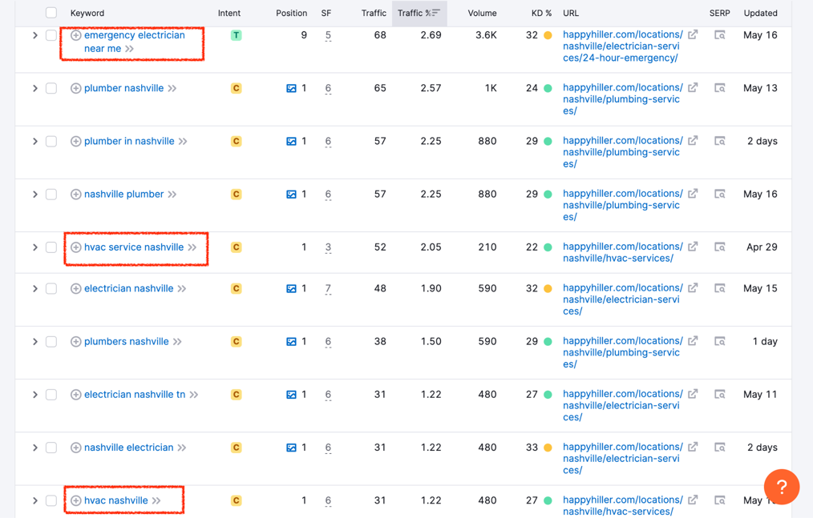
Task: Open external link icon for hvac service nashville URL
Action: click(x=693, y=247)
